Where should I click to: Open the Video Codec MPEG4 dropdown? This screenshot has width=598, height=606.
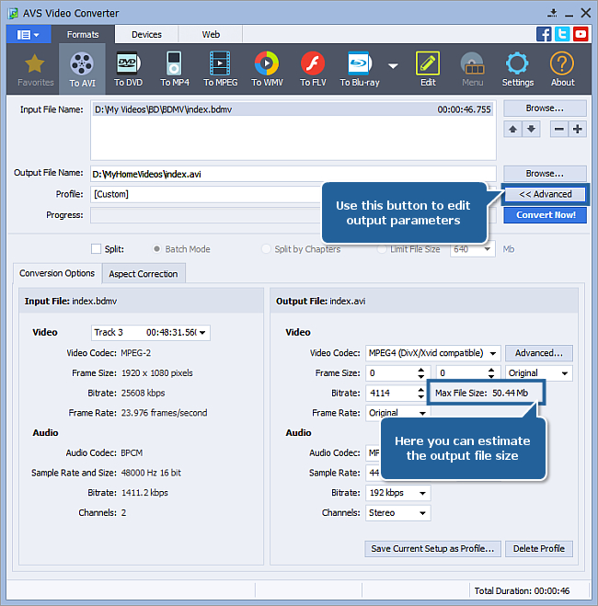433,353
